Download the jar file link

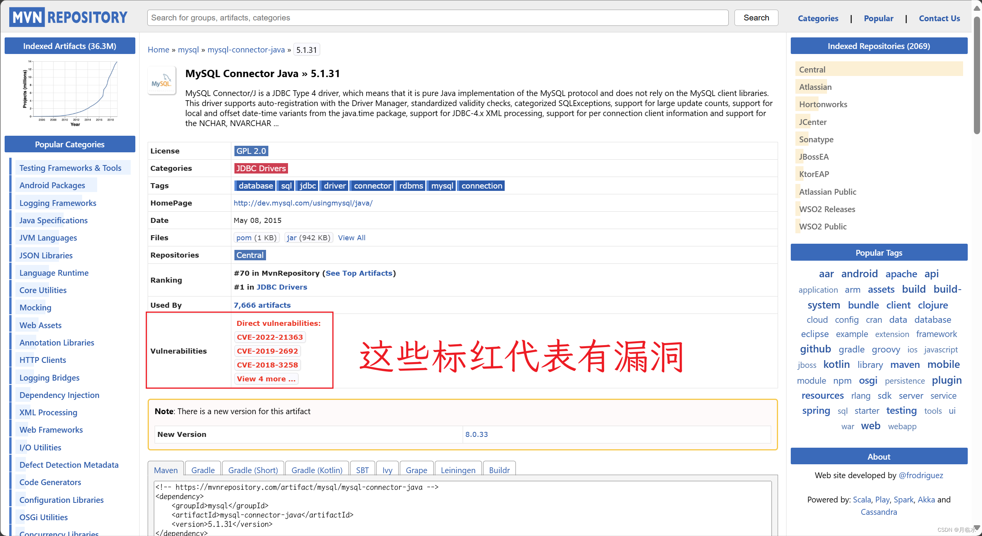pos(292,238)
